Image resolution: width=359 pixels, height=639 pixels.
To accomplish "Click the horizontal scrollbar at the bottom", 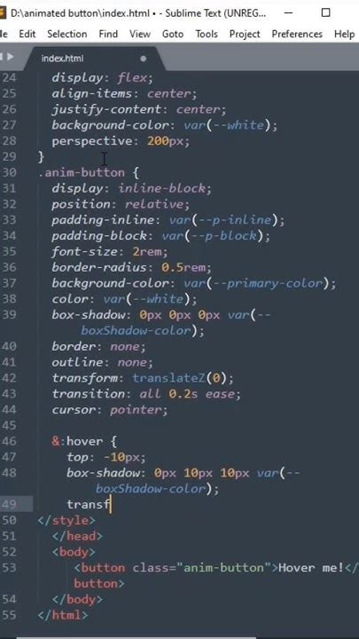I will [x=137, y=637].
